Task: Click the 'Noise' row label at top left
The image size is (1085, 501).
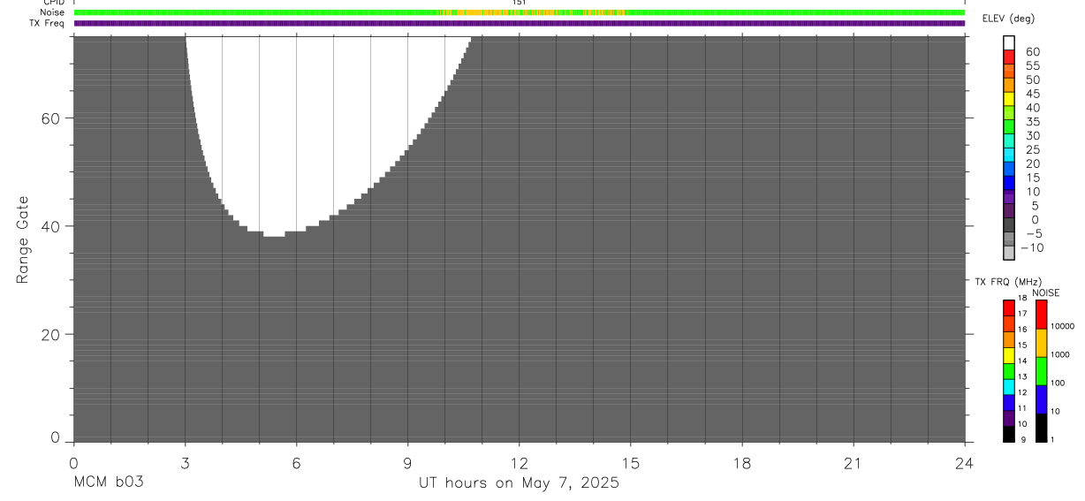Action: click(x=52, y=13)
